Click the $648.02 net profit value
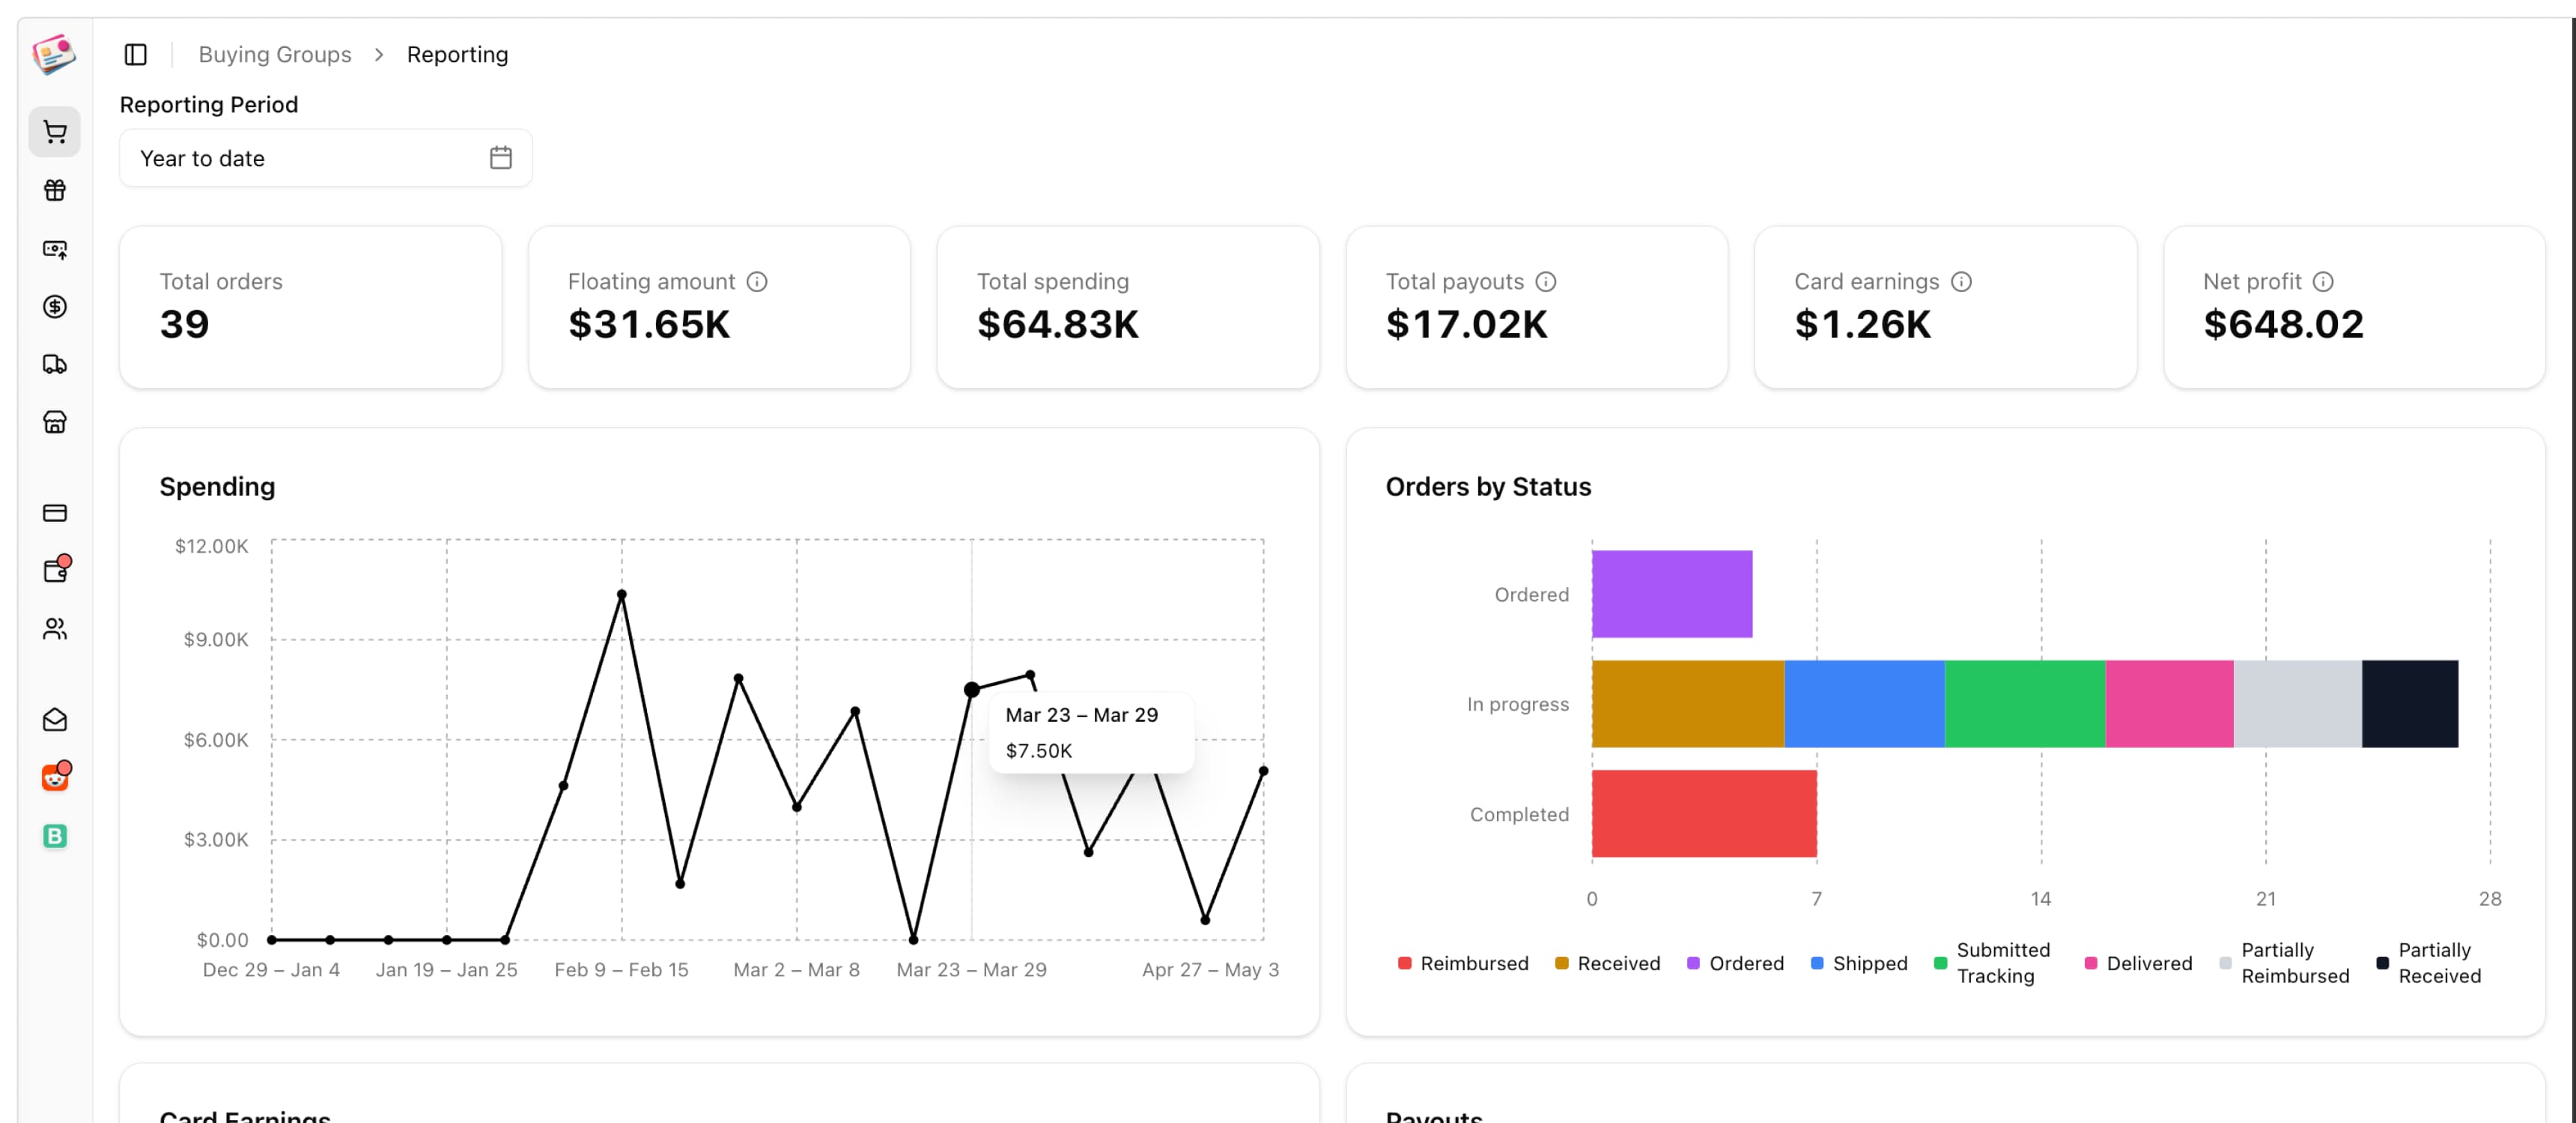 point(2284,324)
